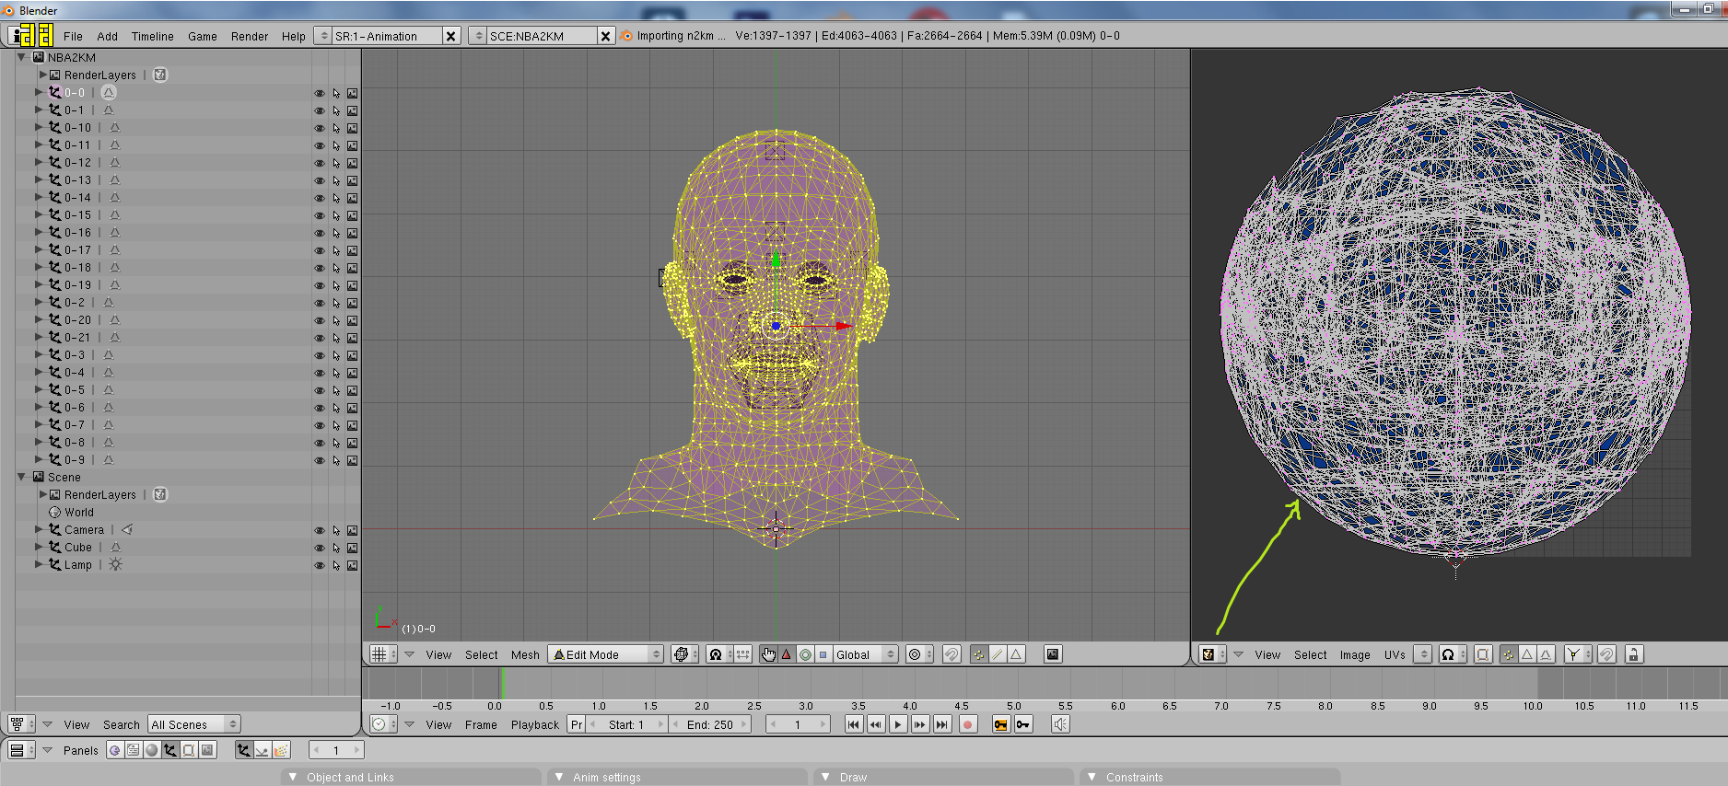Open the Edit Mode dropdown
The width and height of the screenshot is (1728, 786).
(605, 654)
